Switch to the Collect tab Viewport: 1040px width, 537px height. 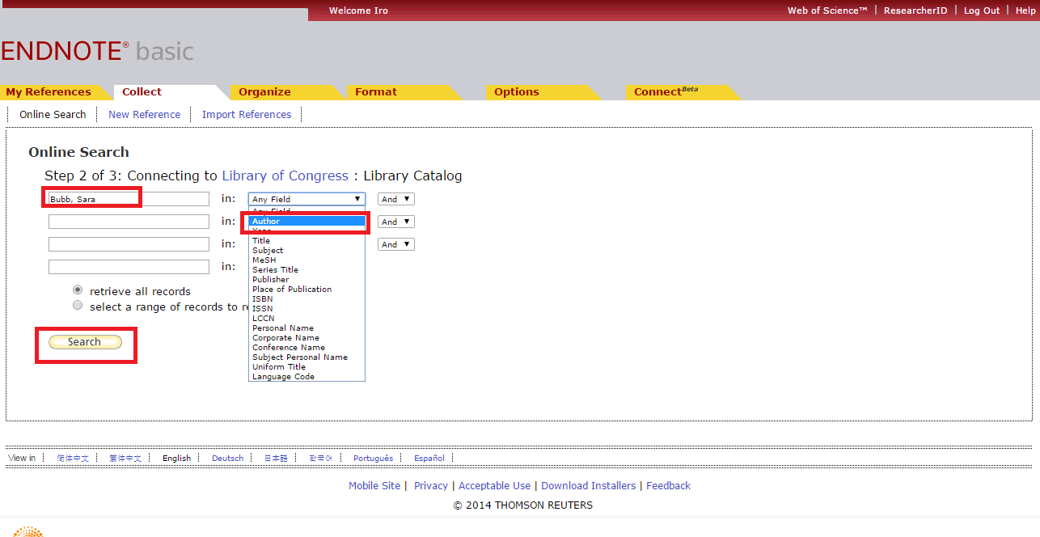142,92
